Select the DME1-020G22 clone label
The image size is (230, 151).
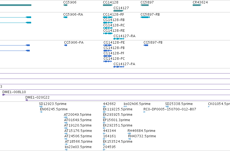click(37, 97)
